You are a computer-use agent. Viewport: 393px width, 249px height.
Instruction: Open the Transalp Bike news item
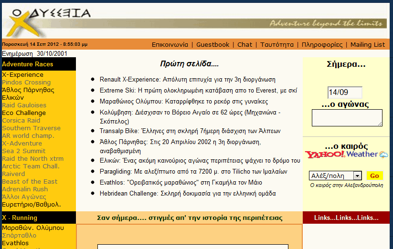190,131
